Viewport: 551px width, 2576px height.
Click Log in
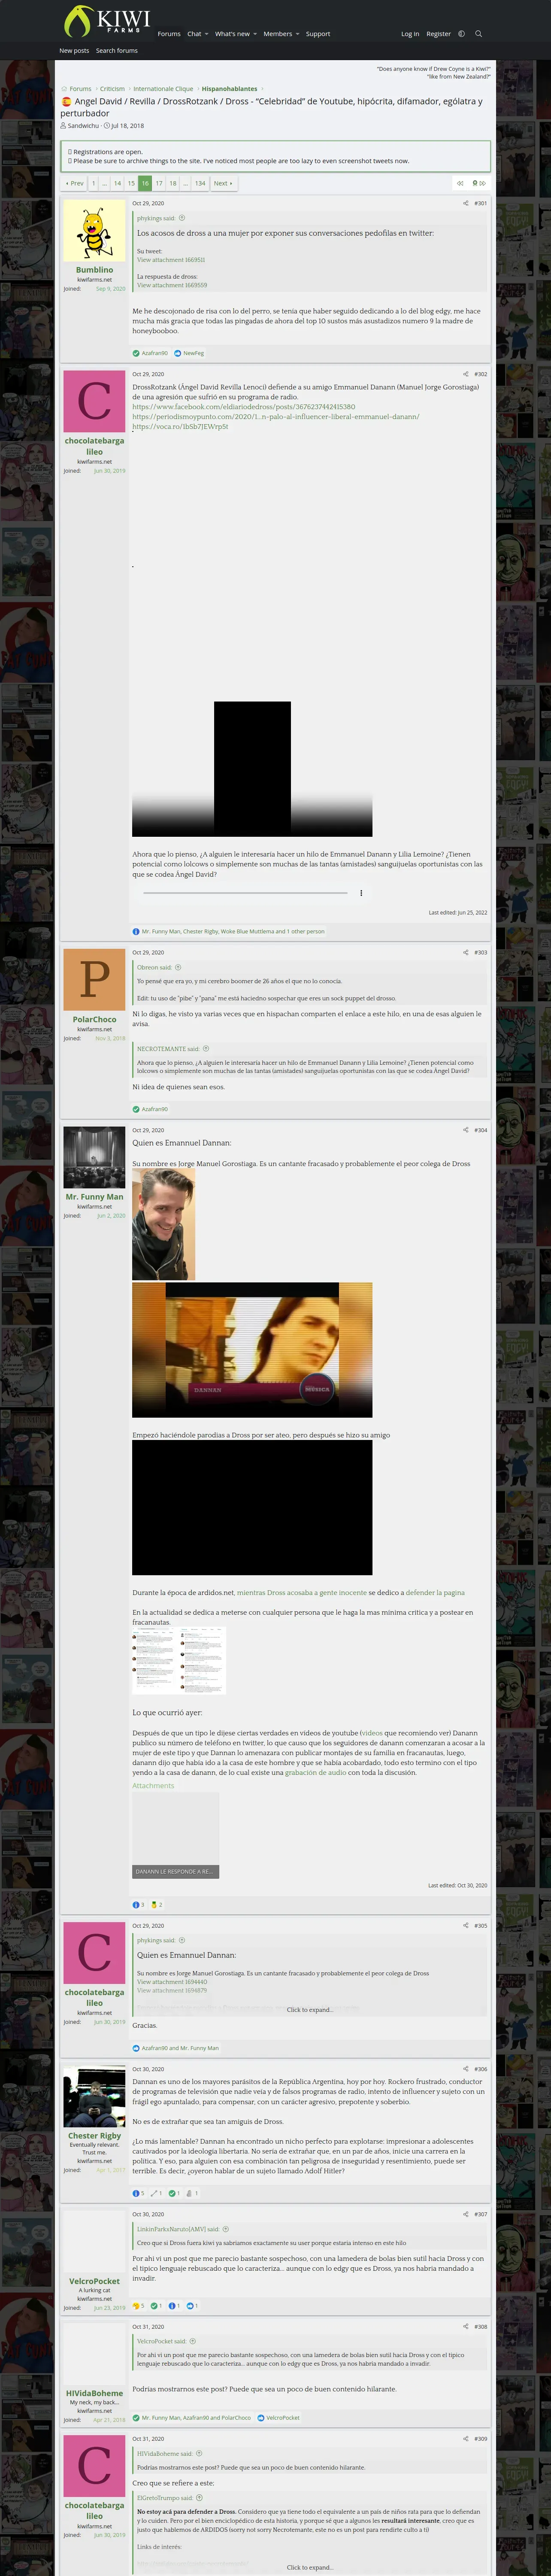click(x=410, y=34)
